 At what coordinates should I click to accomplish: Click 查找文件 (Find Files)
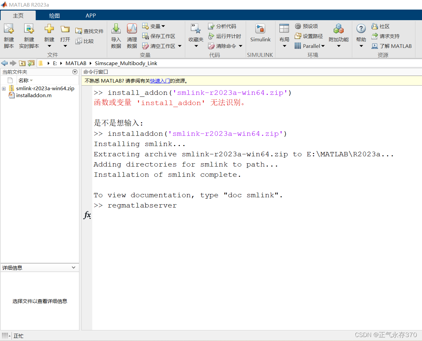[89, 31]
